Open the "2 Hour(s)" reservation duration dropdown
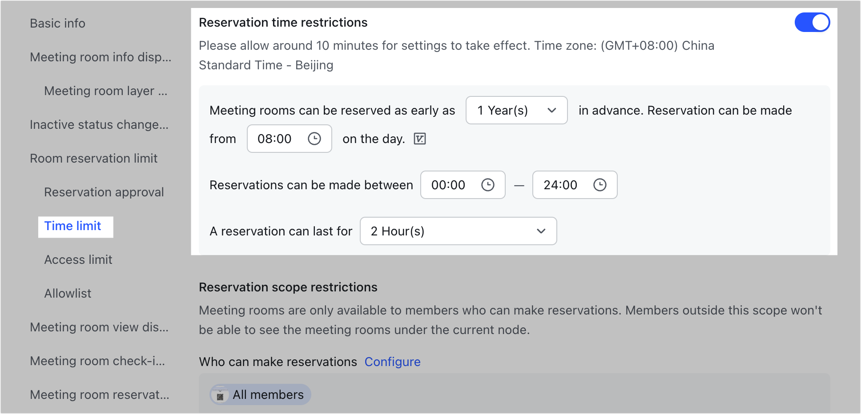This screenshot has height=414, width=861. click(x=458, y=231)
